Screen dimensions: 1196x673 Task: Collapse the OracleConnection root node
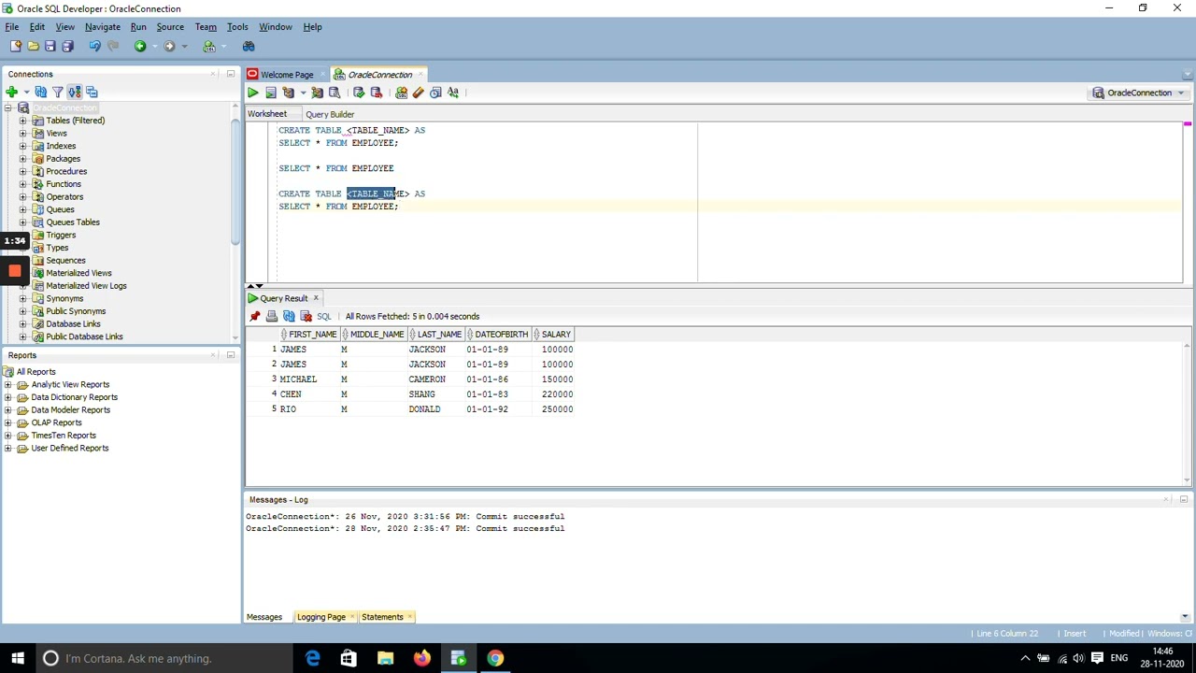tap(8, 108)
